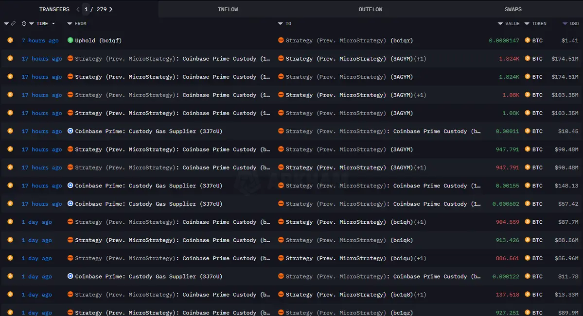The width and height of the screenshot is (583, 316).
Task: Expand (+1) next to (bc1qu)
Action: point(420,258)
